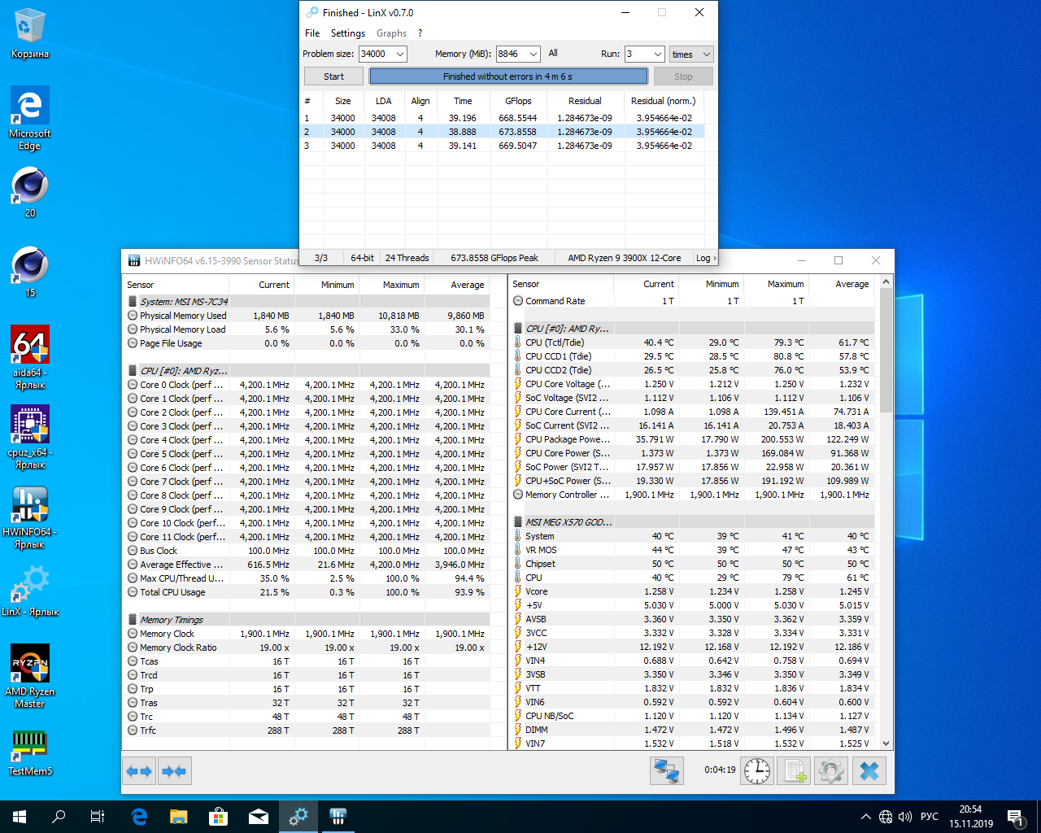Click the Finished without errors progress bar
1041x833 pixels.
508,76
